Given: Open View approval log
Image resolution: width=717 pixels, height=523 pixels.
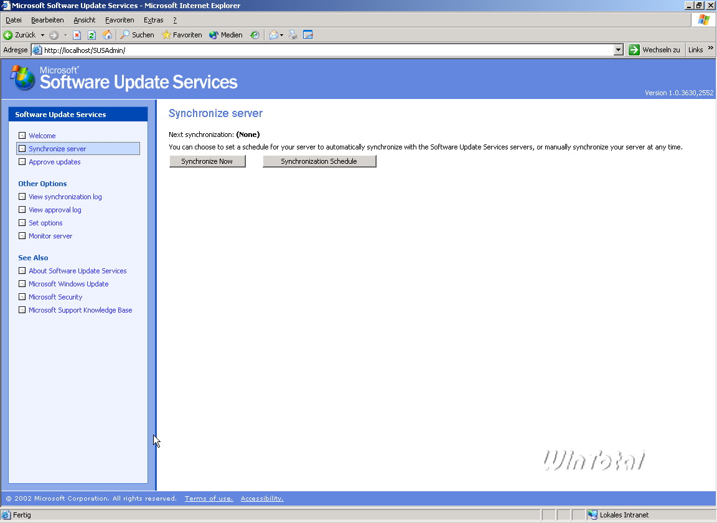Looking at the screenshot, I should (x=55, y=210).
